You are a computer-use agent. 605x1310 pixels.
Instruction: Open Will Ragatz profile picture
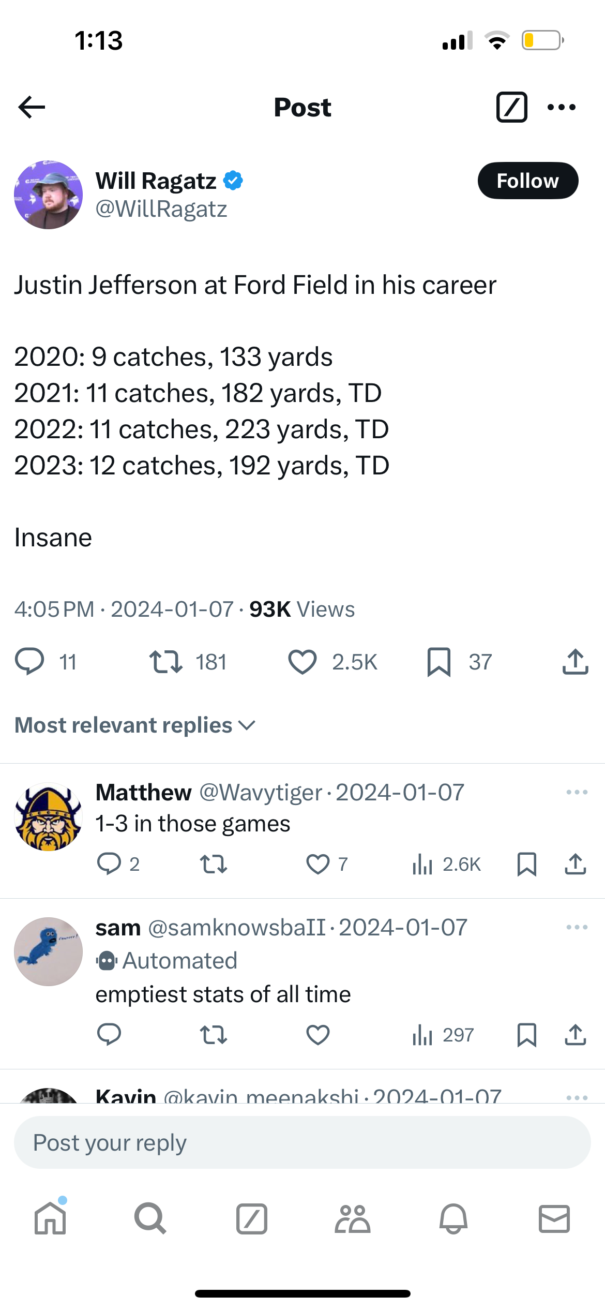click(x=49, y=195)
